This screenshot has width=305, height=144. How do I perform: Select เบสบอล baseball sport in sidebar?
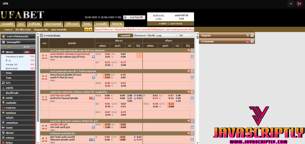(18, 137)
